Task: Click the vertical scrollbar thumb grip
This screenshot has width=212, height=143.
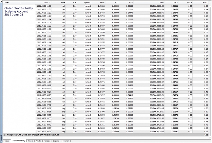Action: click(x=210, y=71)
